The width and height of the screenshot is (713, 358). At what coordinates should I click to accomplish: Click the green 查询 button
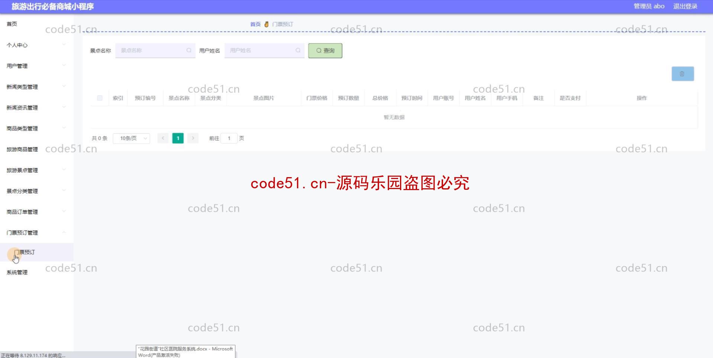point(325,51)
